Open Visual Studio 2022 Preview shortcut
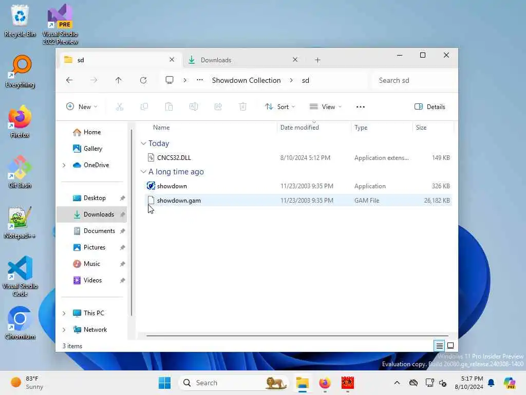Screen dimensions: 526x395 (60, 24)
